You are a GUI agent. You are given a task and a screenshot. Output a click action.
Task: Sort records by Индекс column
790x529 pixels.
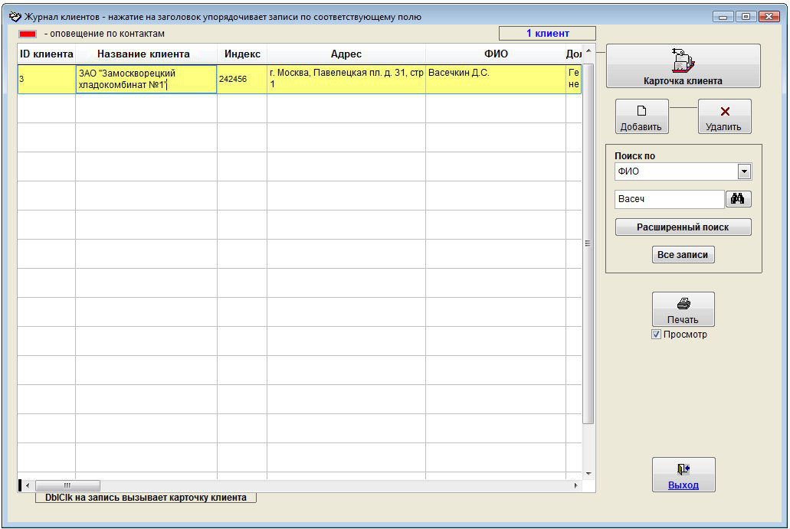pos(242,54)
